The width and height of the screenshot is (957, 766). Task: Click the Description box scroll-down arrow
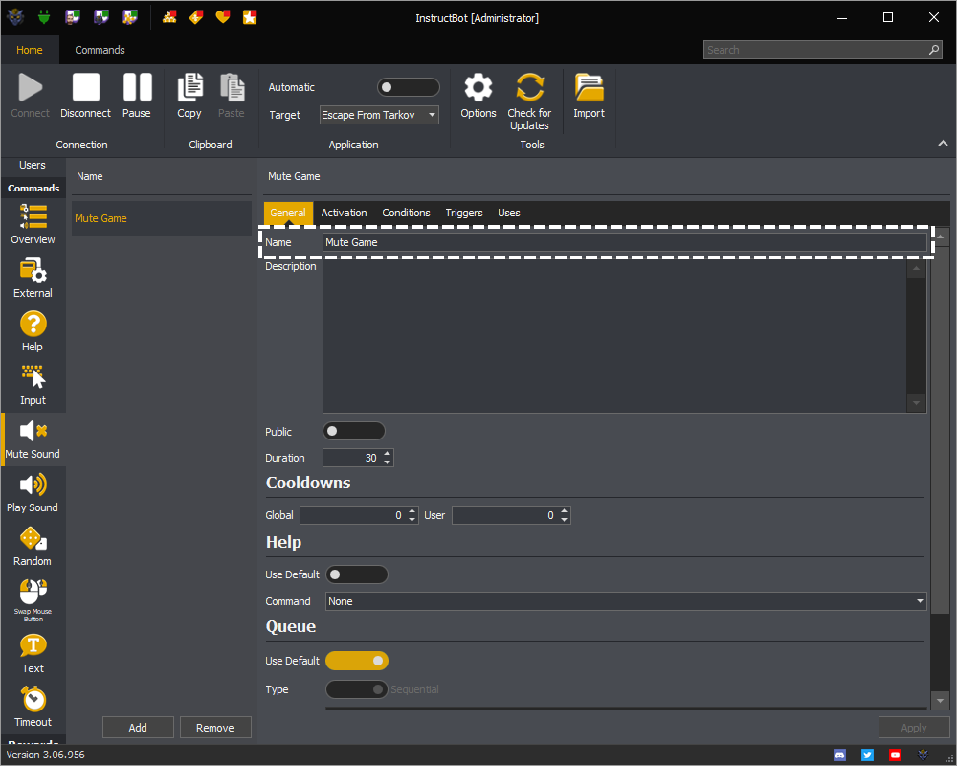tap(916, 403)
